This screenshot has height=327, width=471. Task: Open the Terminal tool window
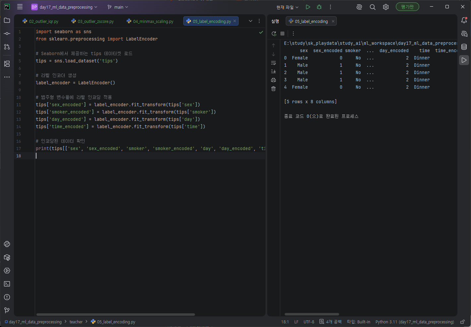click(x=7, y=284)
